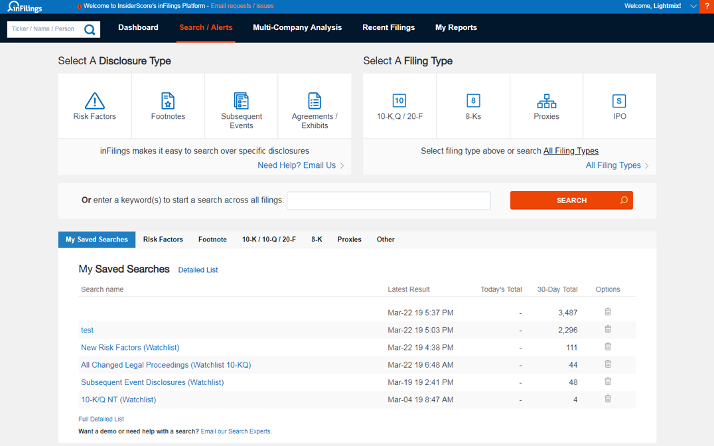The width and height of the screenshot is (714, 446).
Task: Click Need Help? Email Us link
Action: (x=297, y=165)
